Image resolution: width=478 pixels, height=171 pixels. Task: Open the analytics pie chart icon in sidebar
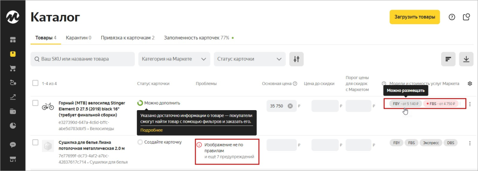[13, 125]
